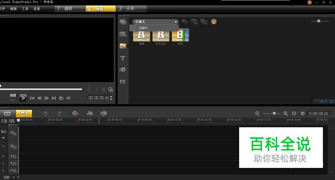Select the Transition (AB) library icon

pos(123,46)
